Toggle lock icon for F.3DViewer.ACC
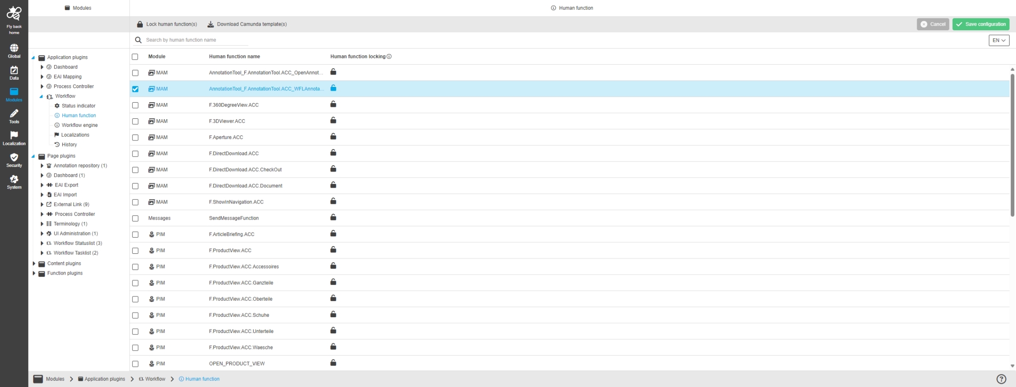This screenshot has width=1016, height=387. tap(333, 120)
